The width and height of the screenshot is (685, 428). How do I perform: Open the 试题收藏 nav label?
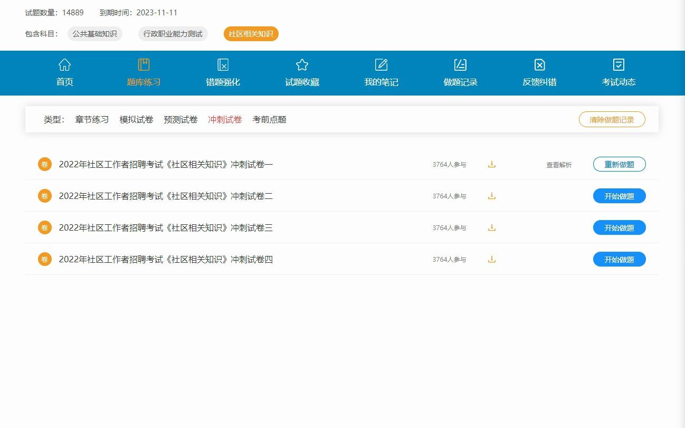coord(302,82)
